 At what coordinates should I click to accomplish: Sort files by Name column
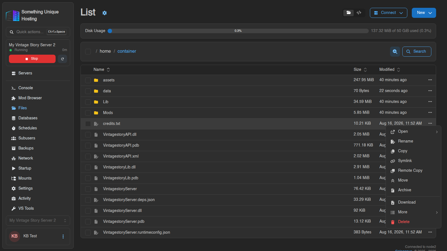(102, 70)
